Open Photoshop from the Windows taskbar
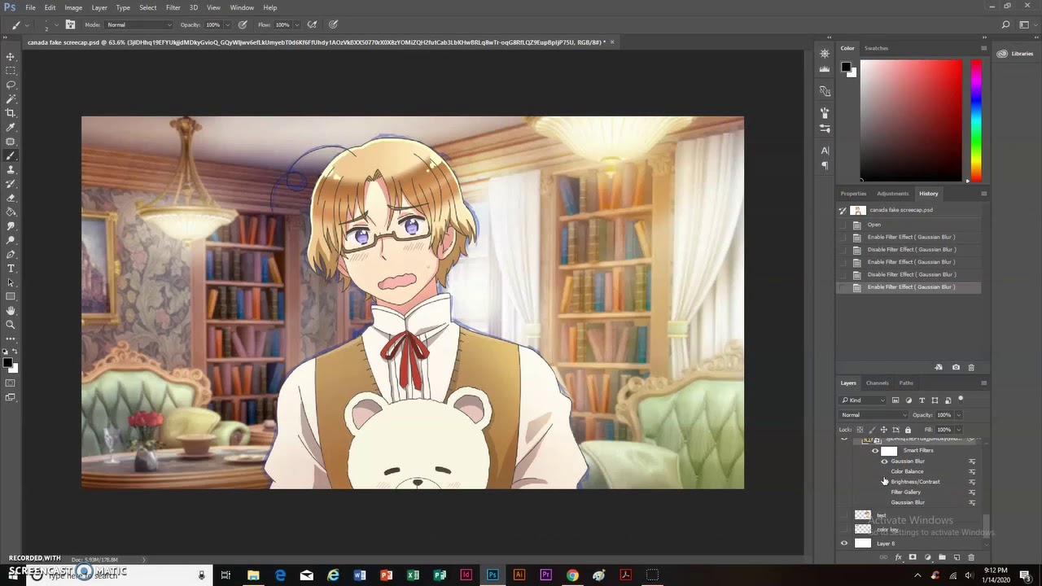This screenshot has width=1042, height=586. [493, 575]
